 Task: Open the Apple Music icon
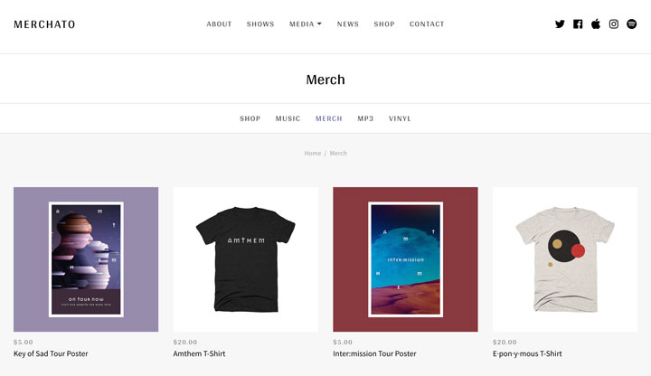[x=595, y=24]
